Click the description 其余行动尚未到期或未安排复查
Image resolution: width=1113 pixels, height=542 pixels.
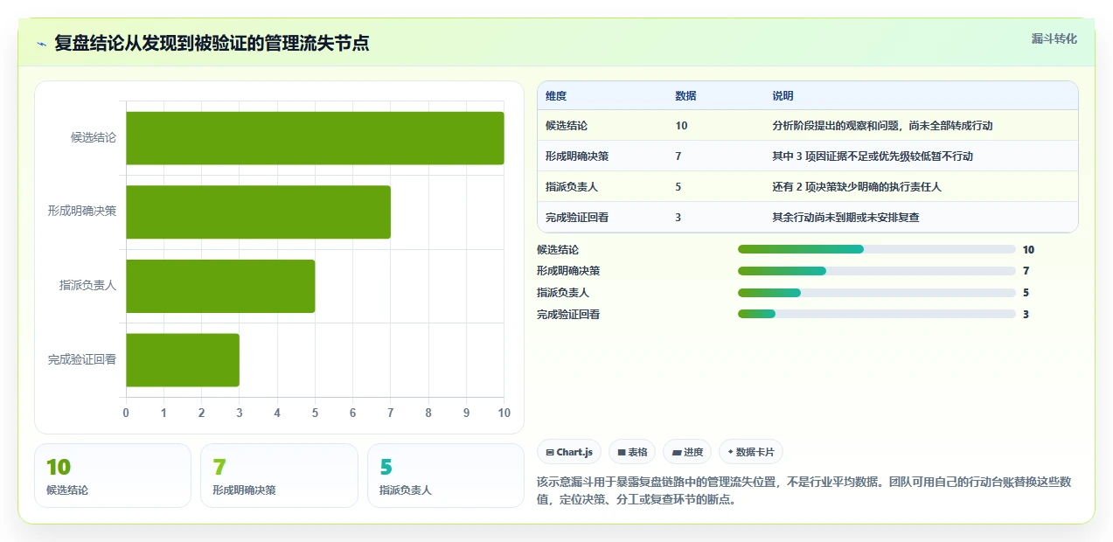(x=845, y=218)
